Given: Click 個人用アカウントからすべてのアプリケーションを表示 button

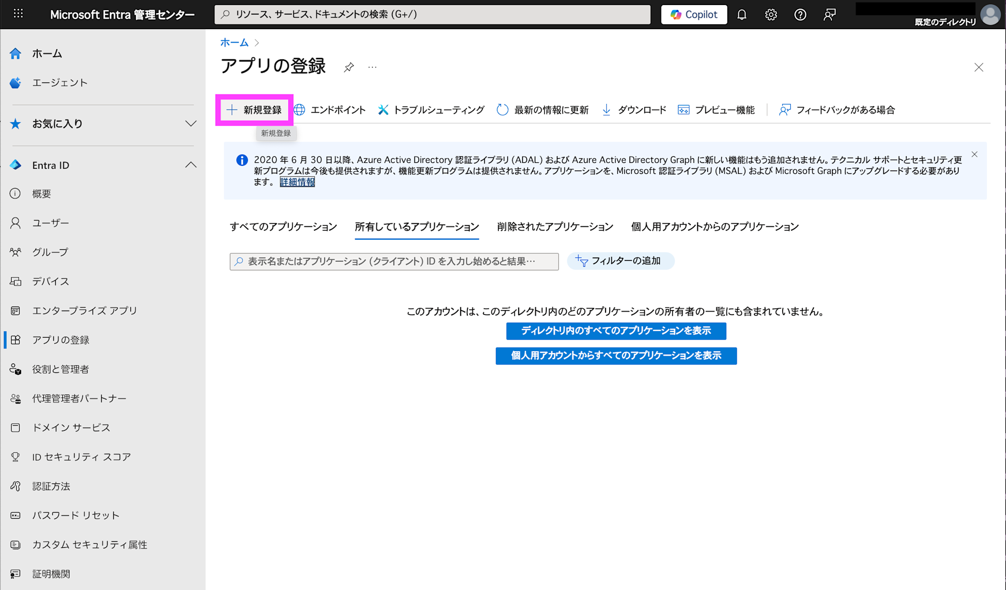Looking at the screenshot, I should [616, 356].
